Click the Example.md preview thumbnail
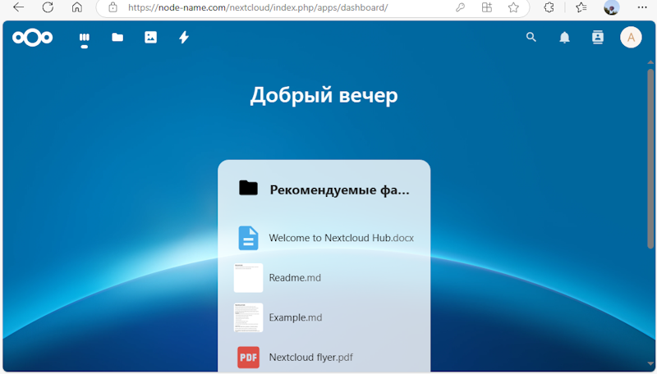The width and height of the screenshot is (657, 374). pyautogui.click(x=249, y=317)
